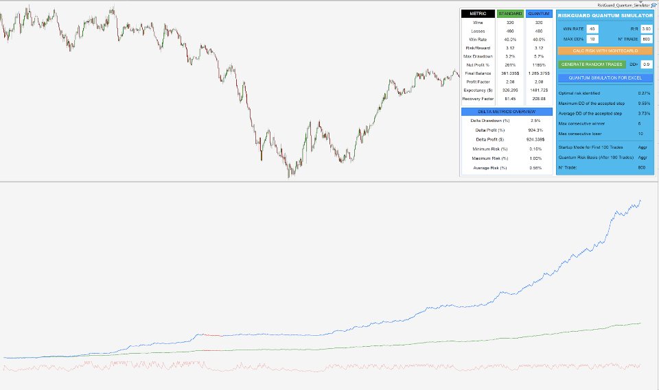The width and height of the screenshot is (659, 390).
Task: Click the RISKGUARD QUANTUM SIMULATOR panel title
Action: [x=605, y=14]
